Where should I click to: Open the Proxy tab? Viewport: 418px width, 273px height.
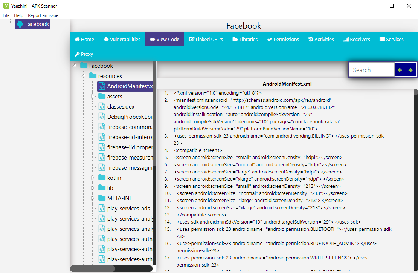(x=84, y=54)
